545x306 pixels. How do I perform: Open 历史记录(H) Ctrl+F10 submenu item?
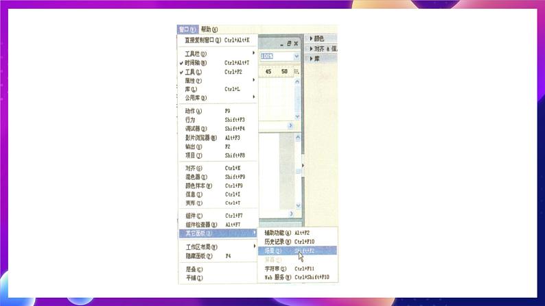pyautogui.click(x=297, y=242)
